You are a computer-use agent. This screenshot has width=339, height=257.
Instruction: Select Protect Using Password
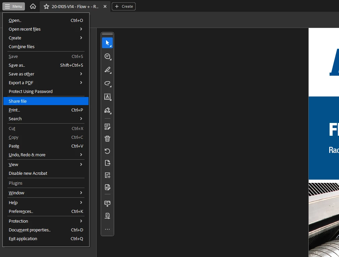[x=46, y=92]
